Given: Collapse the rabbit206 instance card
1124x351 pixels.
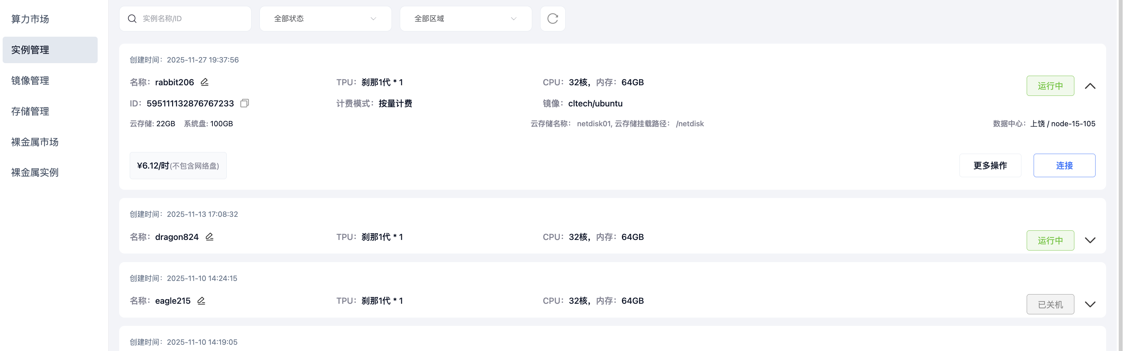Looking at the screenshot, I should coord(1090,86).
